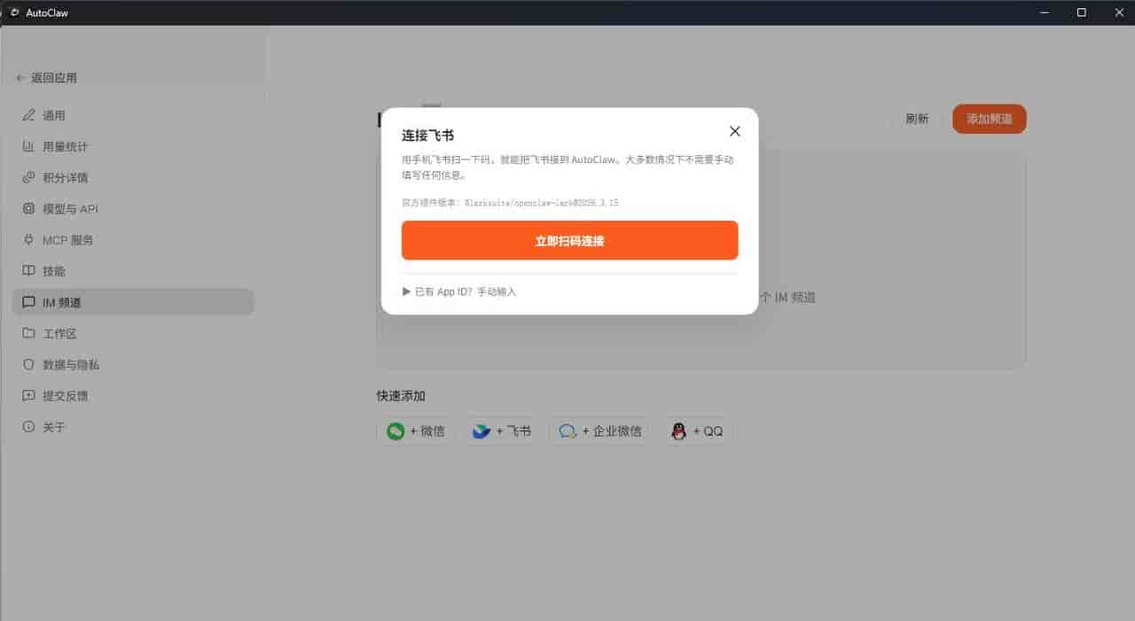Click the chip icon for 模型与 API

28,209
